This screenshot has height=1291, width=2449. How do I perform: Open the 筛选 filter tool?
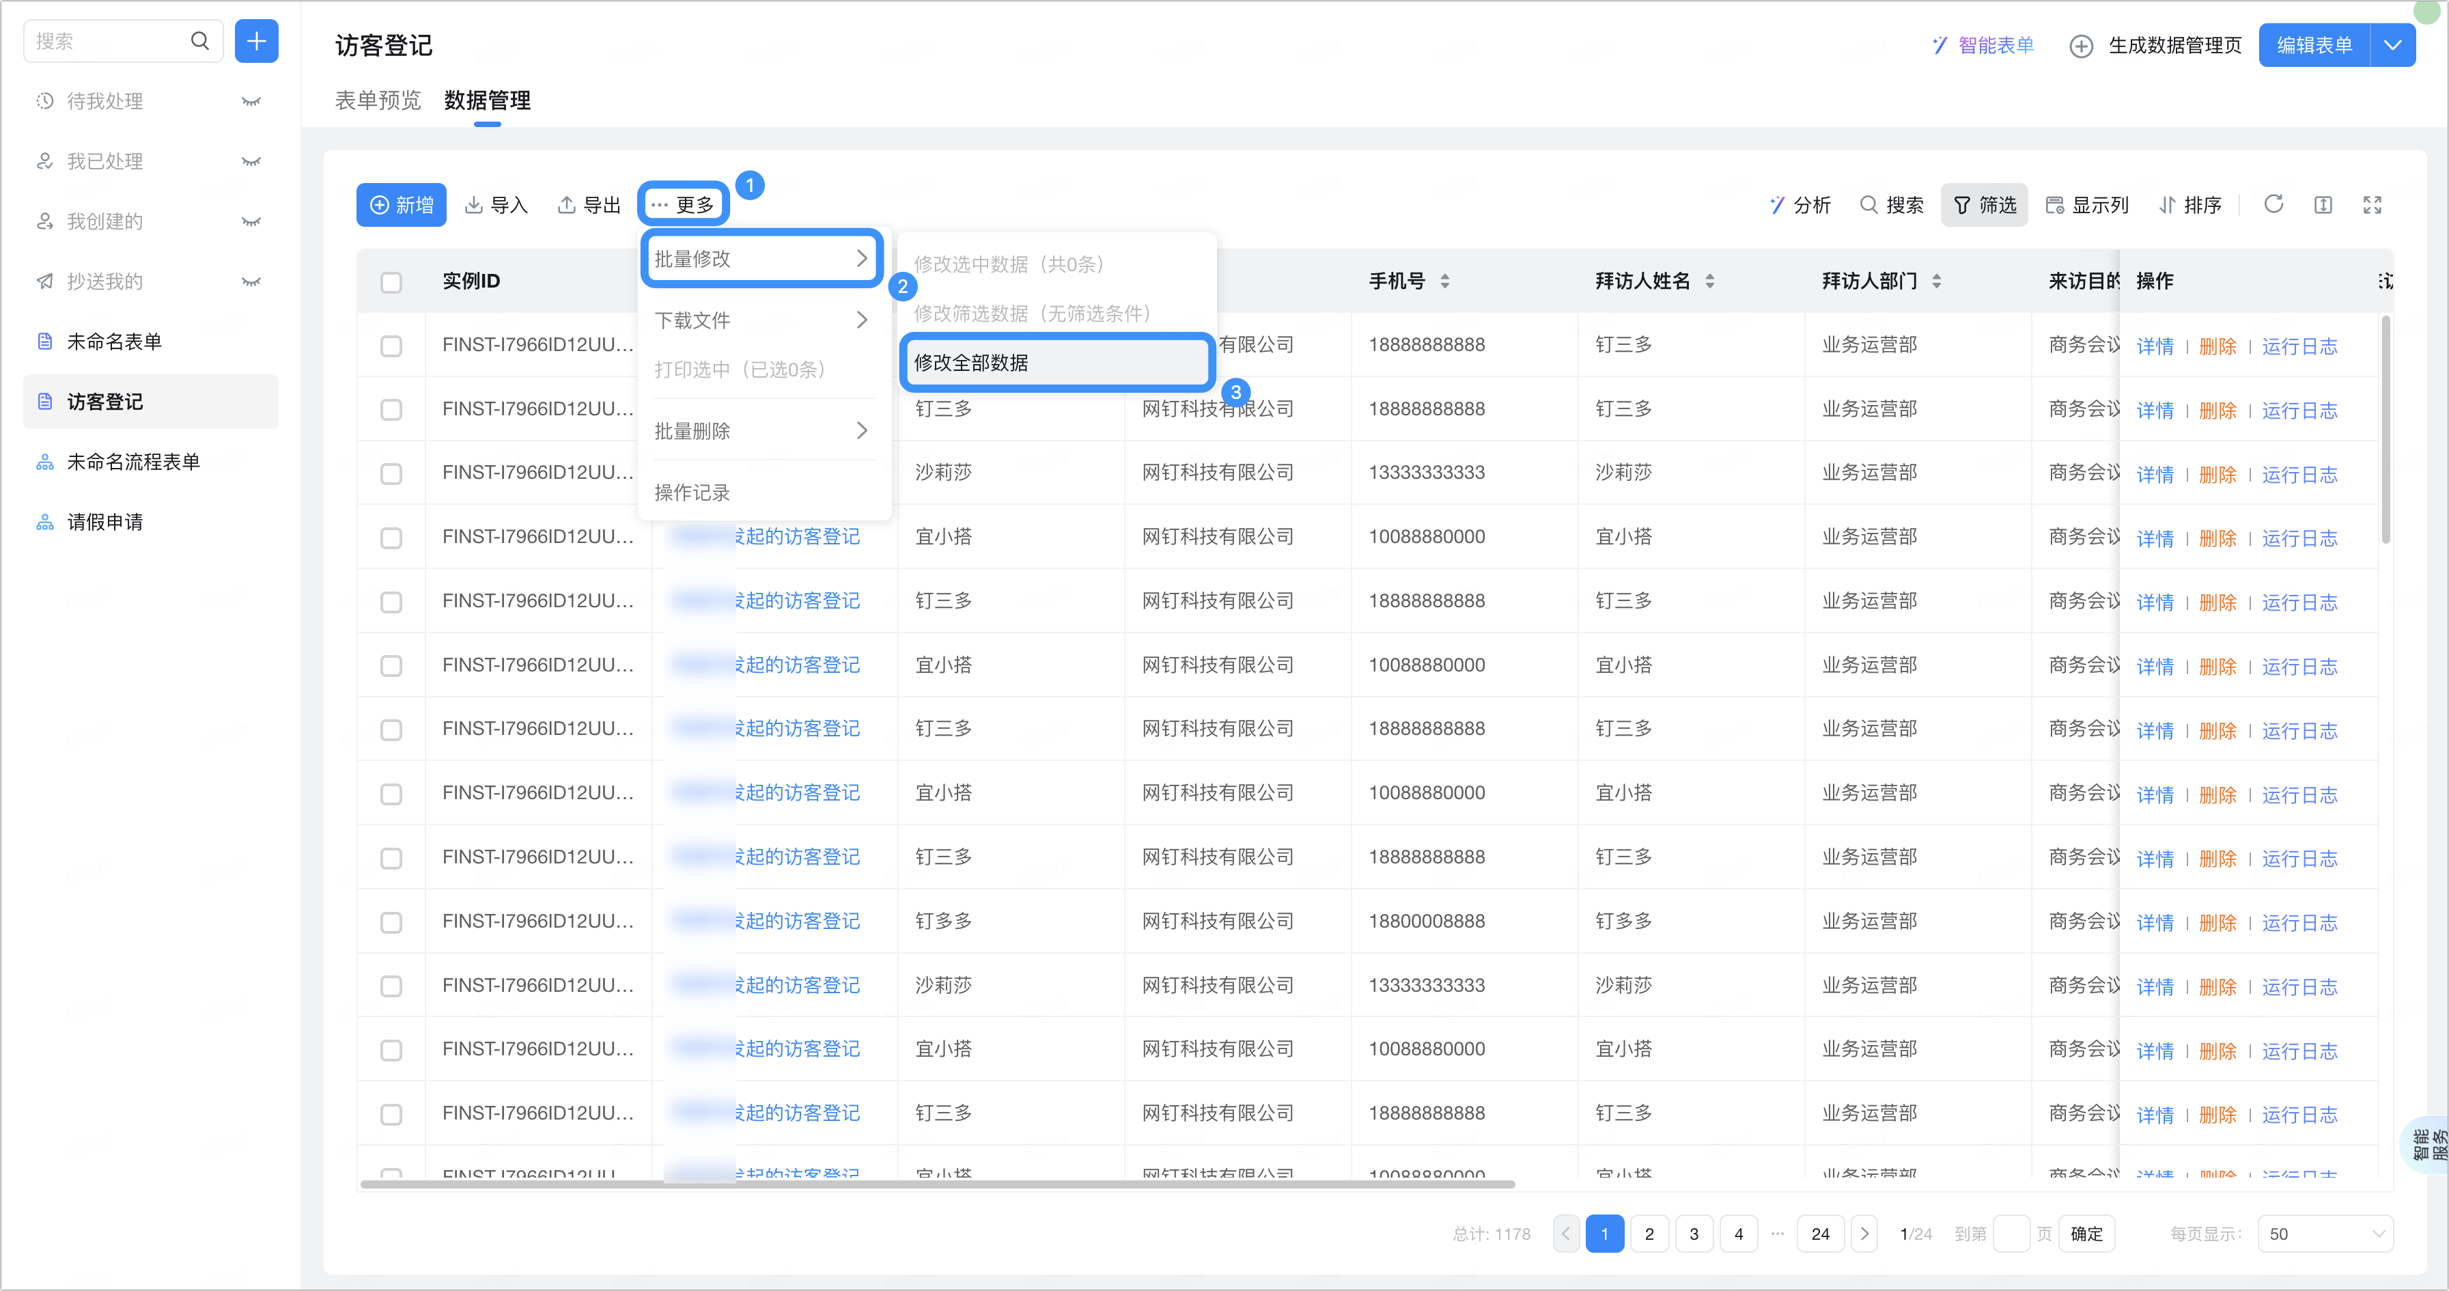tap(1984, 204)
